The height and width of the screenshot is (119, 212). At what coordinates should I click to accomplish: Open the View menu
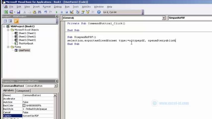27,7
